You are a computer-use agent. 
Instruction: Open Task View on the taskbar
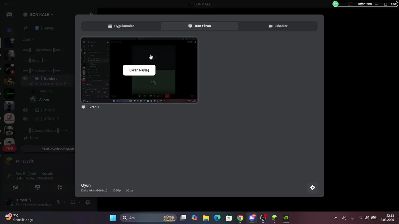(183, 218)
